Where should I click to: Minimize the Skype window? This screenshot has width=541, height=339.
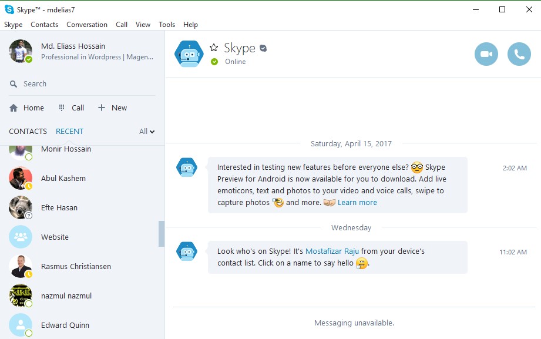pos(476,9)
